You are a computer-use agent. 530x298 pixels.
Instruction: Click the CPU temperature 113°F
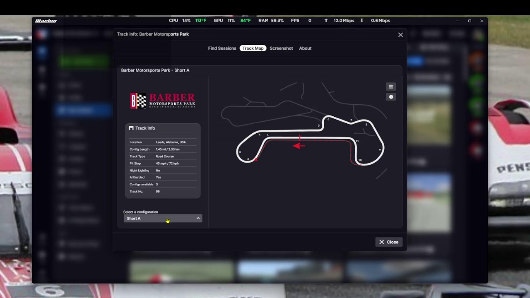[x=201, y=21]
